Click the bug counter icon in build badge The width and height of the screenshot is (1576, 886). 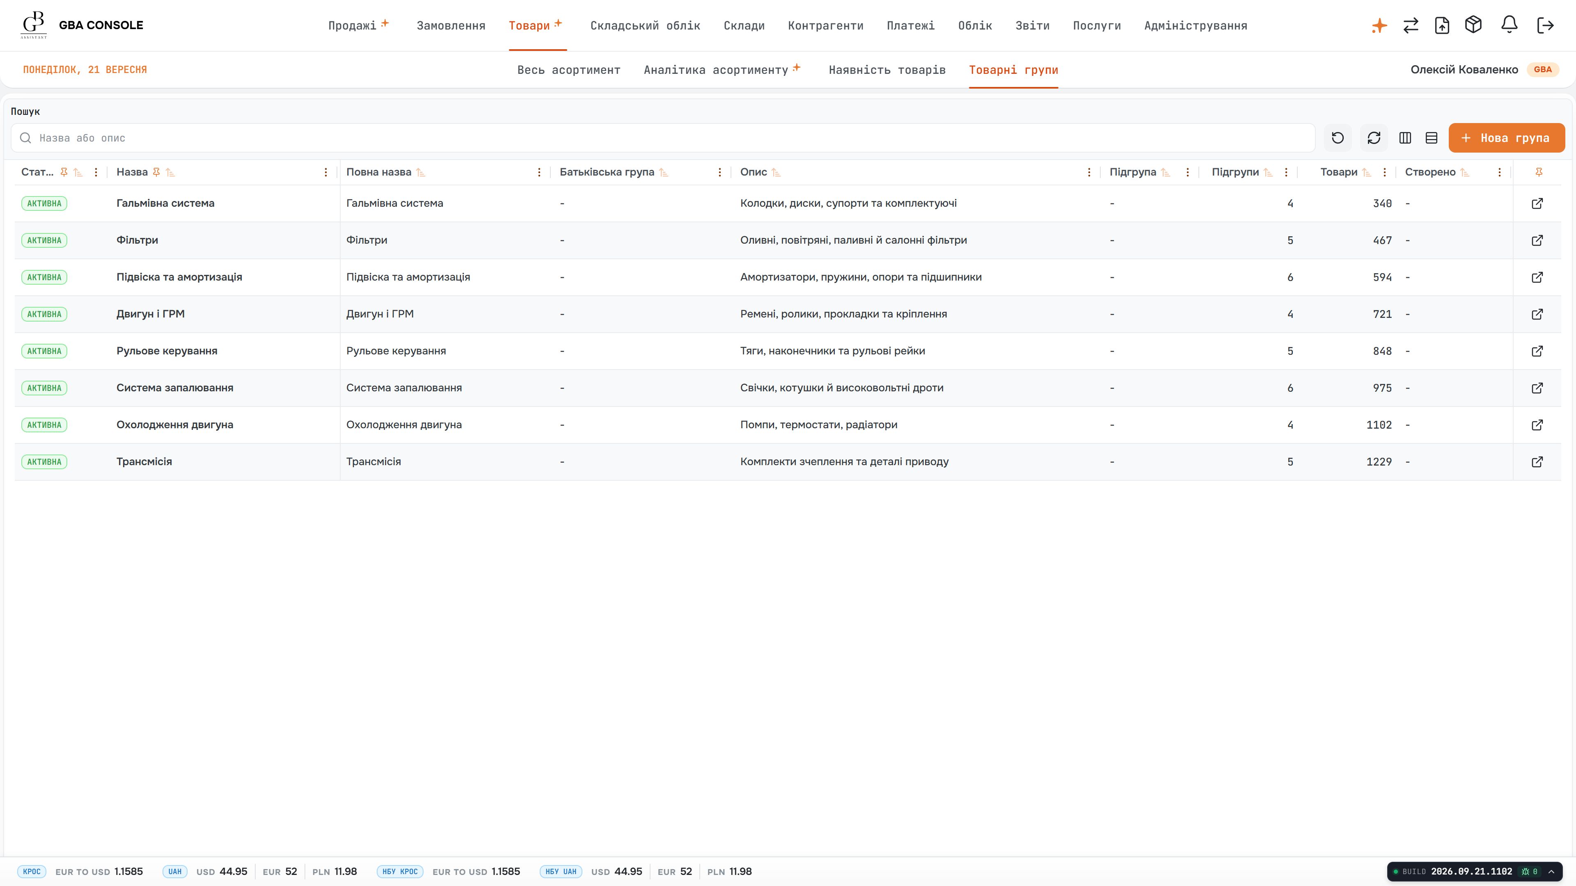[x=1525, y=872]
